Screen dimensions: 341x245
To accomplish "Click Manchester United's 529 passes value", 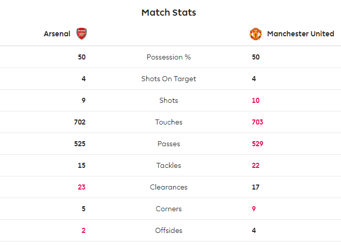I will (258, 144).
